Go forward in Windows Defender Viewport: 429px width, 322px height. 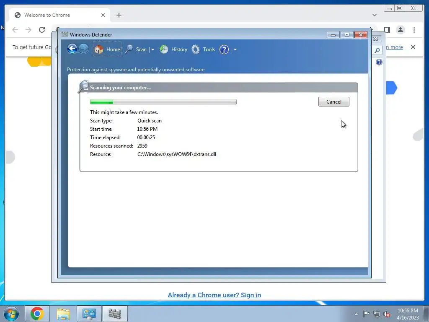pyautogui.click(x=83, y=49)
